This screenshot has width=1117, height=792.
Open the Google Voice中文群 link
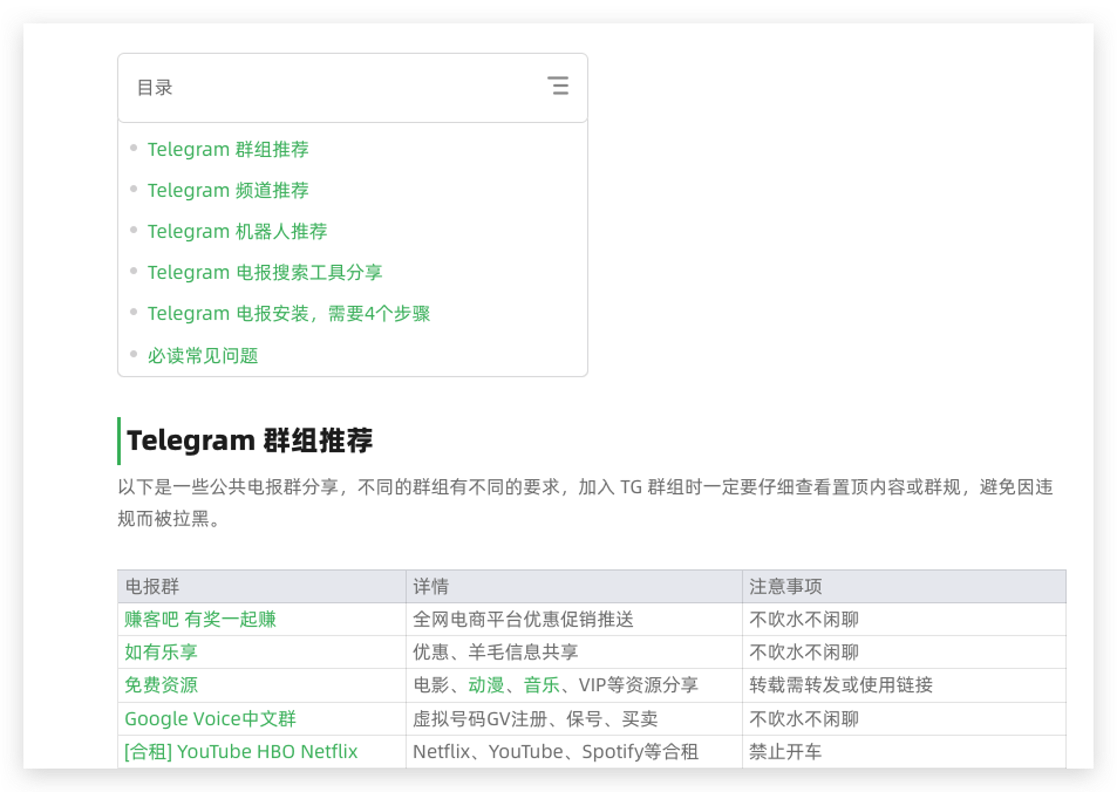pyautogui.click(x=210, y=719)
